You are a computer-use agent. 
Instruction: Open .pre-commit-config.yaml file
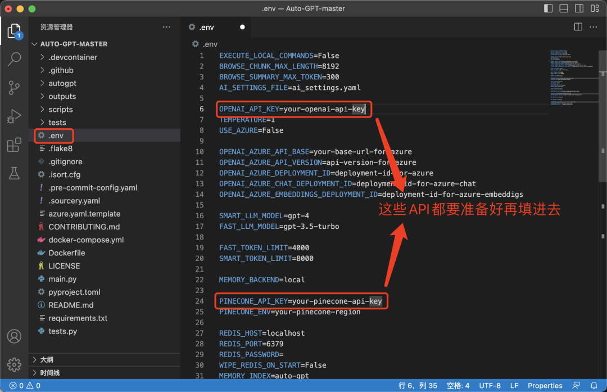click(105, 187)
